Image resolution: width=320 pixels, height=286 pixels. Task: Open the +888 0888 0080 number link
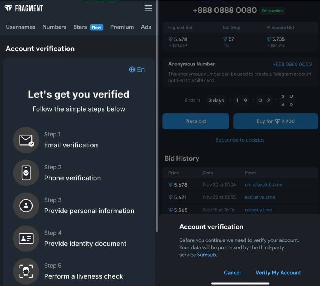292,64
